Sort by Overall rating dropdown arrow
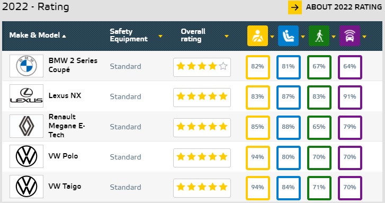Viewport: 385px width, 203px height. coord(226,37)
